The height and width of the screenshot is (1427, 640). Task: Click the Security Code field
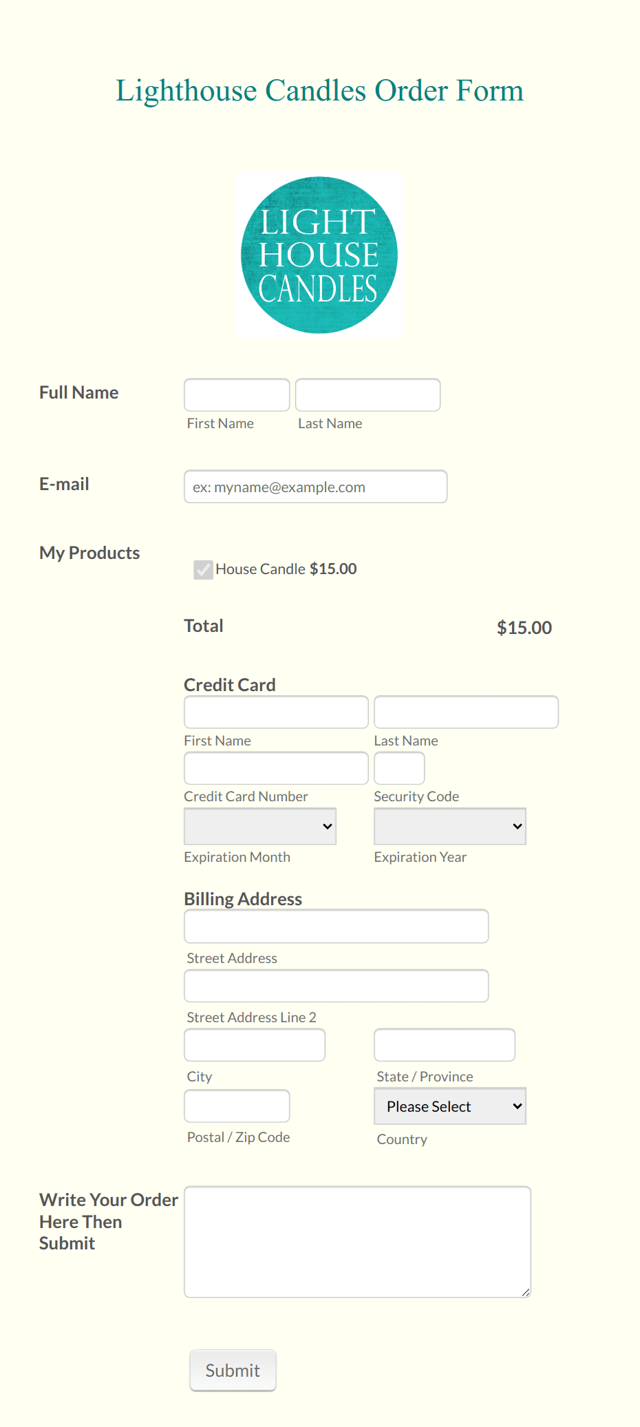click(x=399, y=768)
